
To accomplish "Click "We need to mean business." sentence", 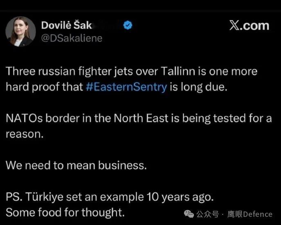I will (76, 165).
